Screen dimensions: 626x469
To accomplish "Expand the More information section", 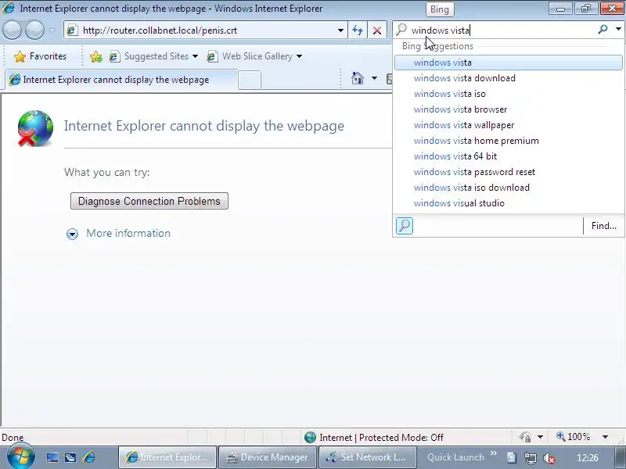I will [x=72, y=234].
